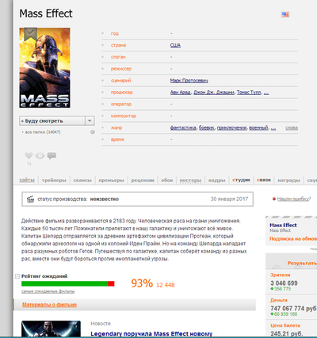The width and height of the screenshot is (317, 338).
Task: Click the red dot beside Нашли ошибку
Action: coord(274,199)
